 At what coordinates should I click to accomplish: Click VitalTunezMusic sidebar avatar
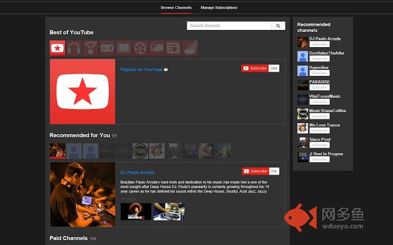pyautogui.click(x=303, y=99)
